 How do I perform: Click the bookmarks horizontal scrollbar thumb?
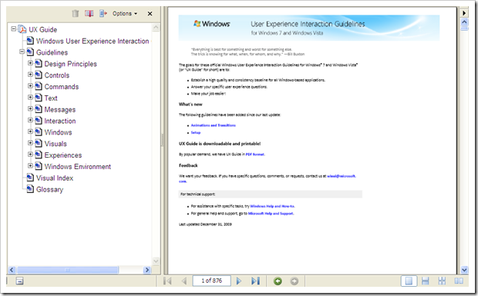[67, 270]
